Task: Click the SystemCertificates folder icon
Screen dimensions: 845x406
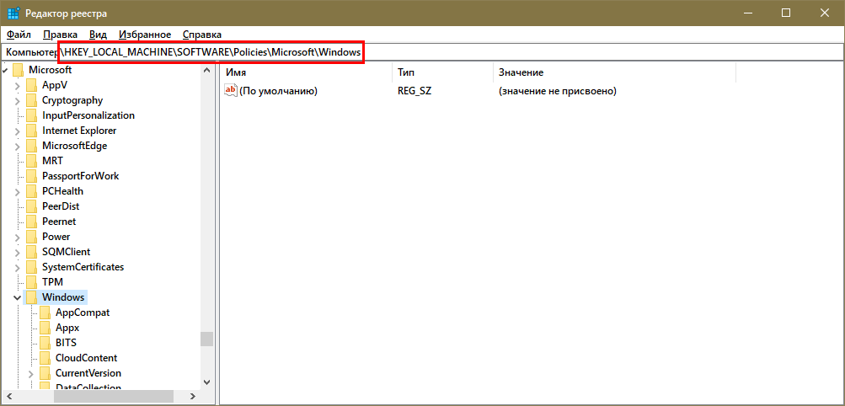Action: pyautogui.click(x=32, y=266)
